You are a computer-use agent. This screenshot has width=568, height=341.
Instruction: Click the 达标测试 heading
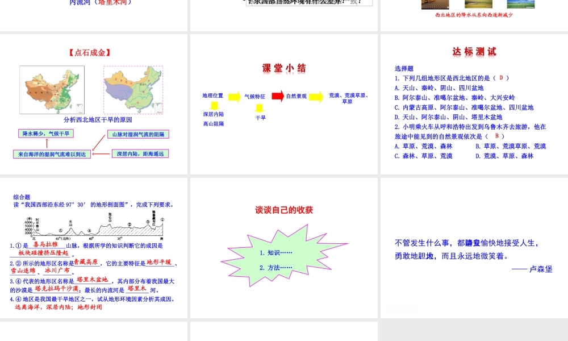474,52
